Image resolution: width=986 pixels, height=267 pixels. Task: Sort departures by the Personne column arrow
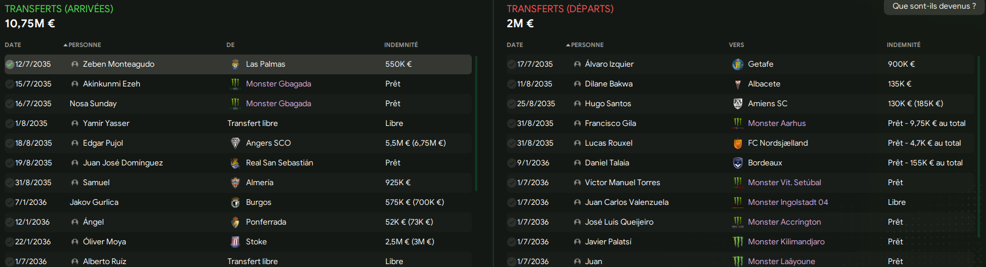click(x=568, y=45)
